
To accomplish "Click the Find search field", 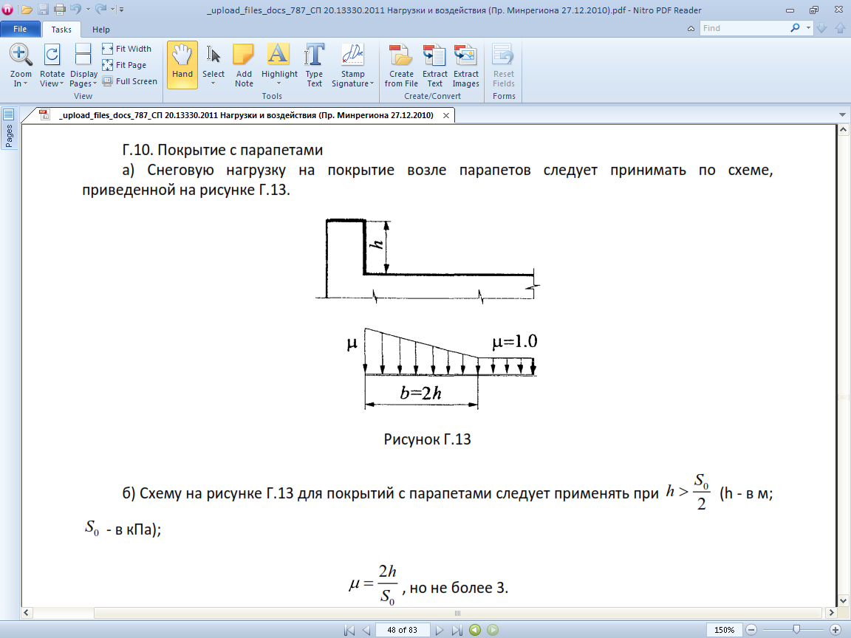I will (744, 28).
